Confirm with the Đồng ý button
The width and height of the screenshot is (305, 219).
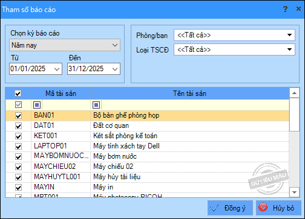point(230,208)
